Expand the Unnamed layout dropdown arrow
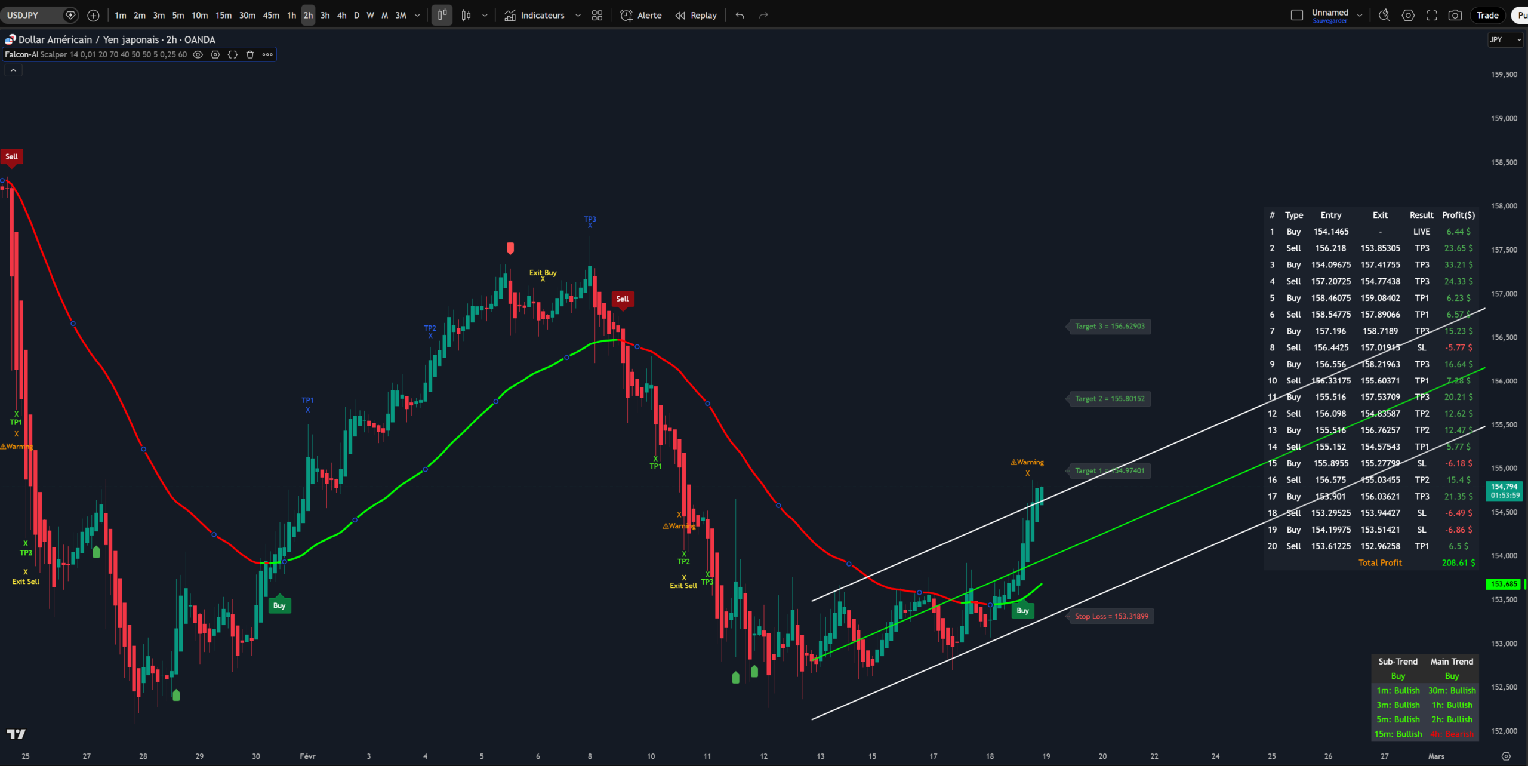This screenshot has height=766, width=1528. pyautogui.click(x=1360, y=16)
